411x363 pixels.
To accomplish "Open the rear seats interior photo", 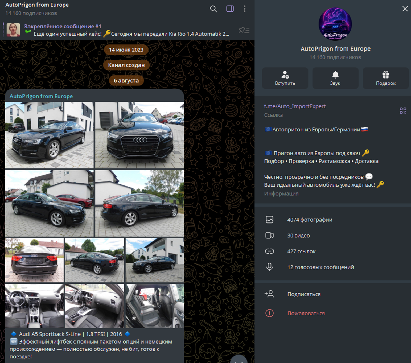I will pyautogui.click(x=155, y=306).
